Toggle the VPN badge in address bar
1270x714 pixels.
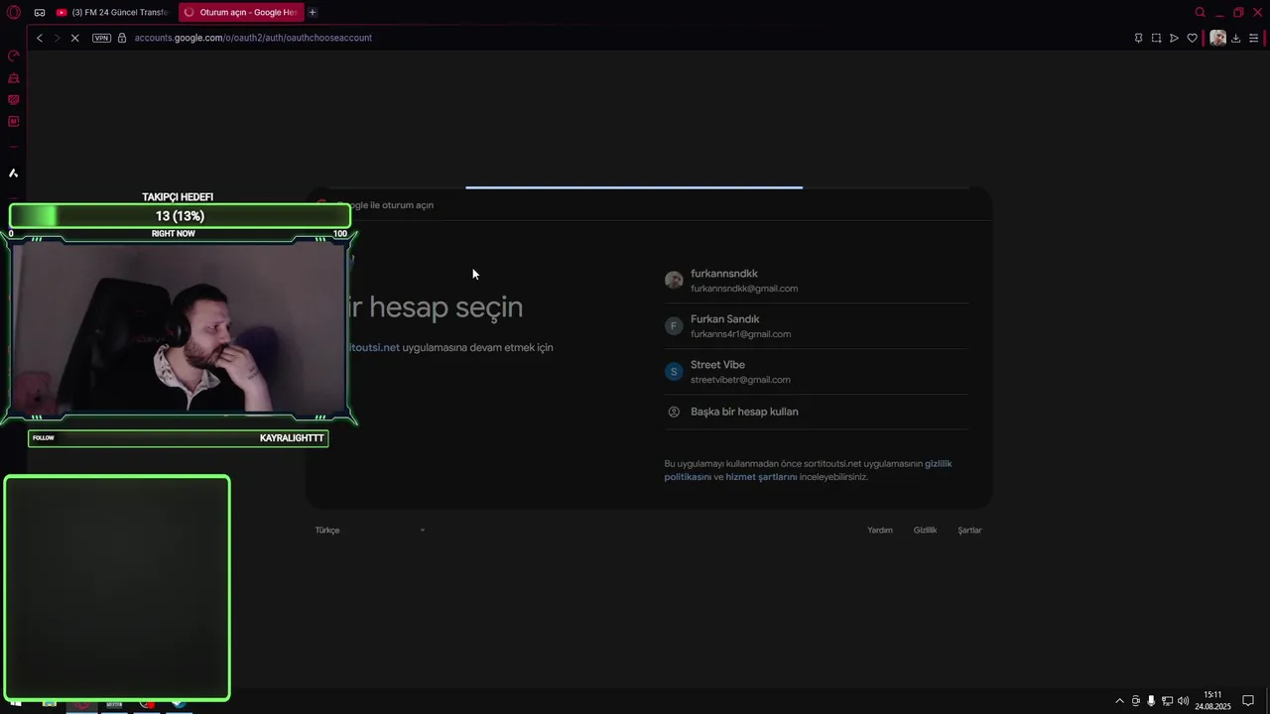click(x=101, y=38)
